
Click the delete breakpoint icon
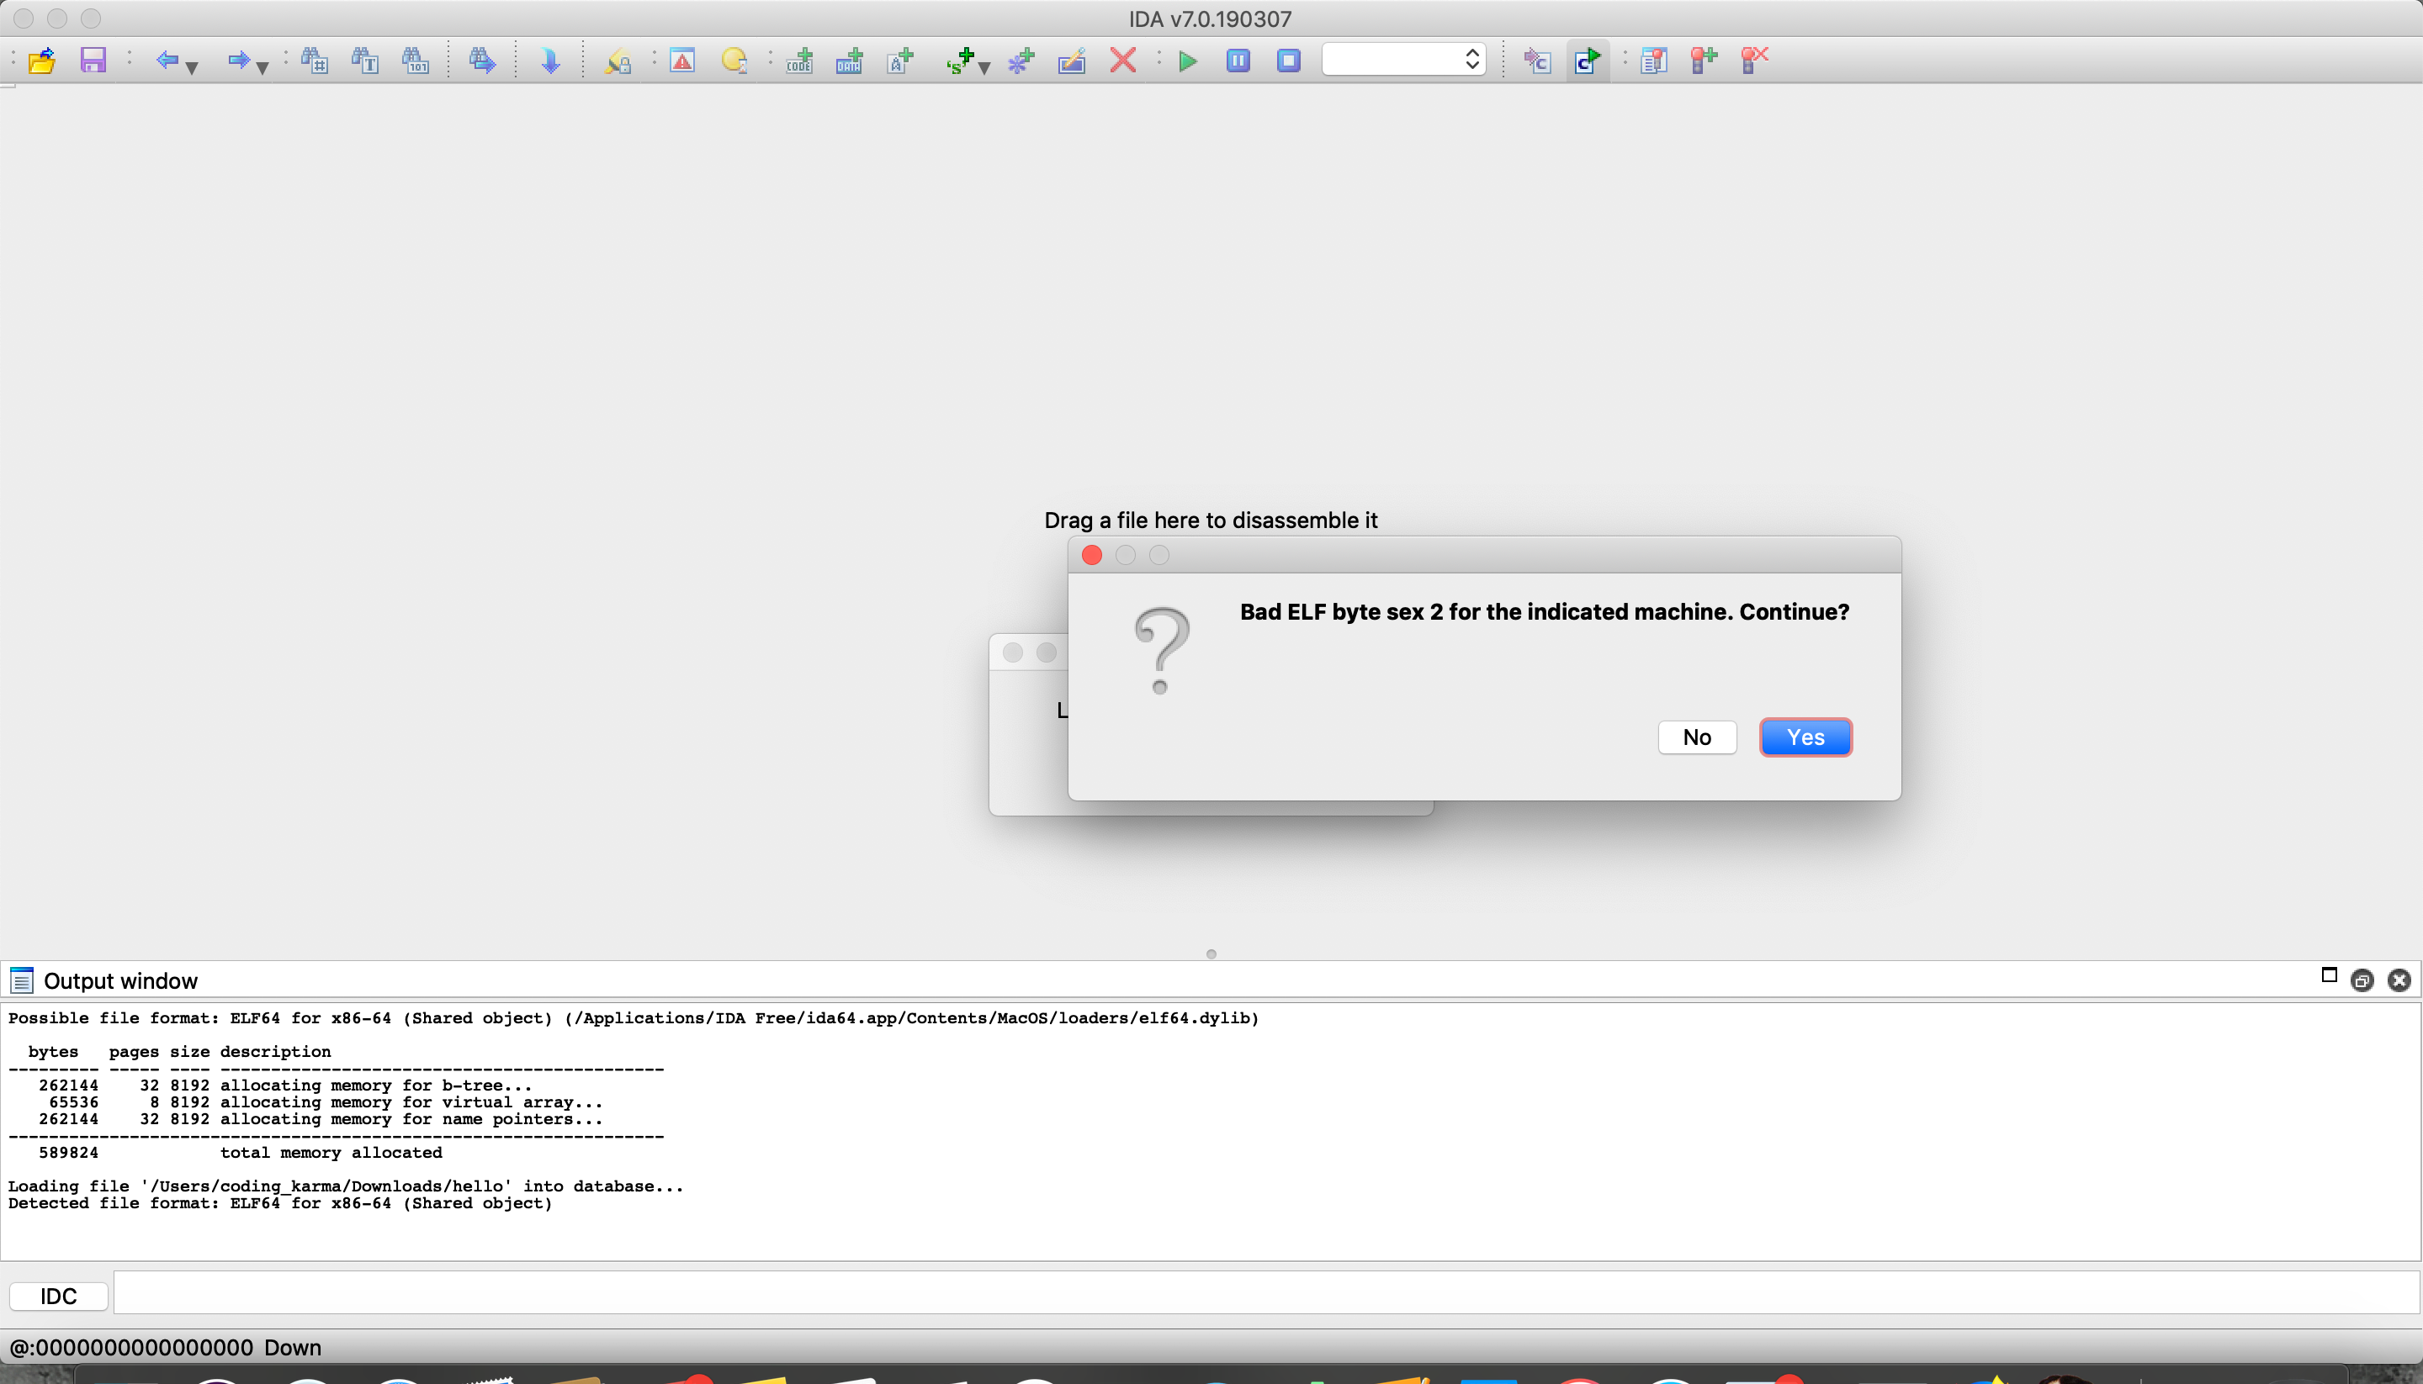(x=1753, y=61)
